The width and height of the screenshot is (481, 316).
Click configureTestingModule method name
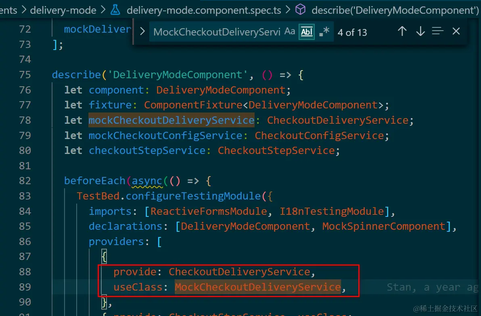pos(193,196)
